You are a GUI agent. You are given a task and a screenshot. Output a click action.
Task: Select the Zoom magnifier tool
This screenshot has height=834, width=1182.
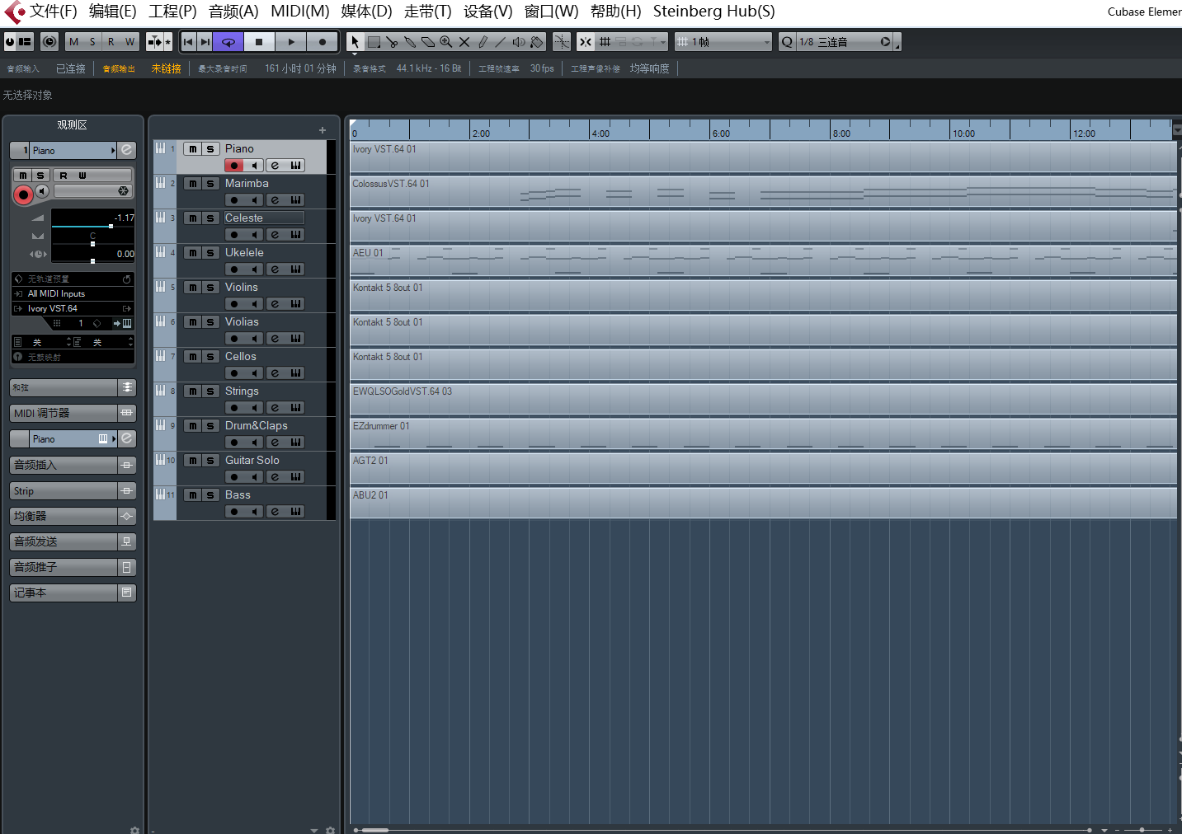tap(446, 42)
